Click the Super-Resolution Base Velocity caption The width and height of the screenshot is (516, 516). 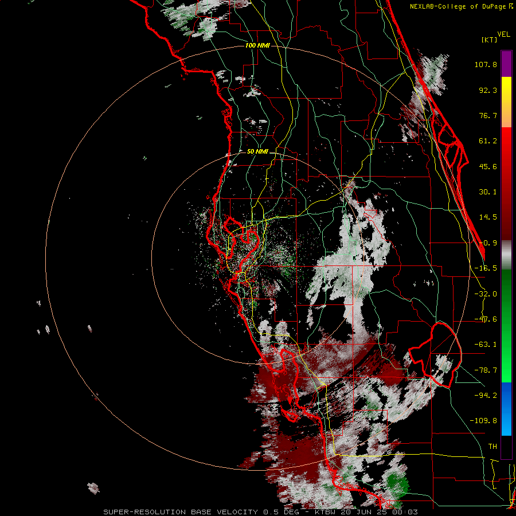pos(261,512)
